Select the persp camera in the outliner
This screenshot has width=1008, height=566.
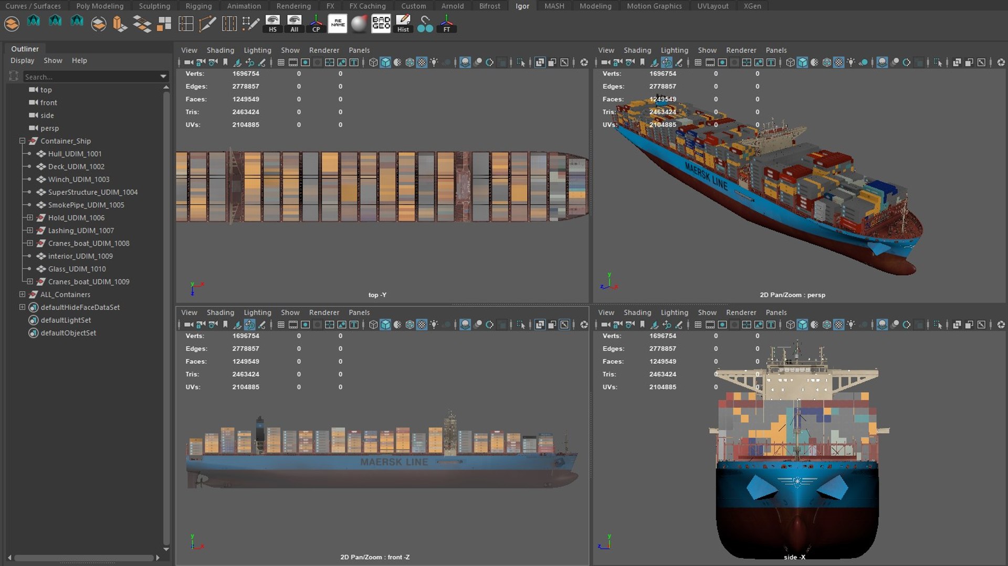pos(49,128)
